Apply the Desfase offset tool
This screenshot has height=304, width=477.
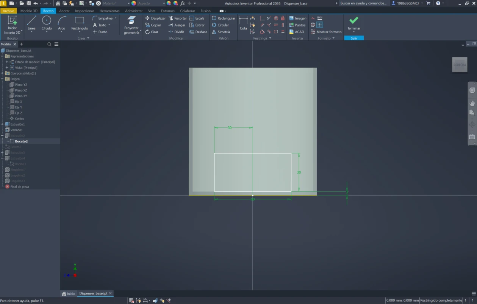tap(199, 32)
